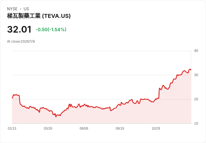Click the 20 price axis label

[196, 99]
